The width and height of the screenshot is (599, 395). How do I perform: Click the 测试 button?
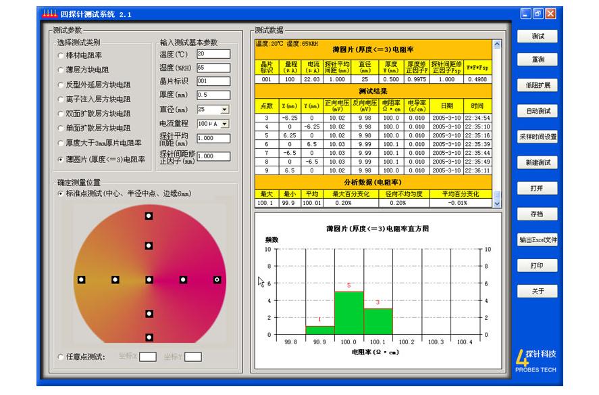(538, 37)
